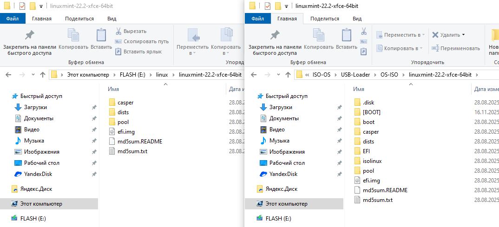Select YandexDisk in left window sidebar

point(38,174)
